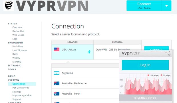Toggle the location up-down stepper arrows
177x103 pixels.
[89, 52]
